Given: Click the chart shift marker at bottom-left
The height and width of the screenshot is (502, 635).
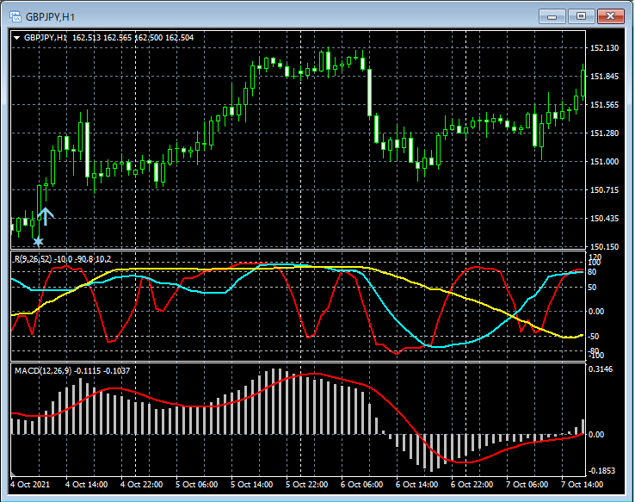Looking at the screenshot, I should click(x=13, y=474).
